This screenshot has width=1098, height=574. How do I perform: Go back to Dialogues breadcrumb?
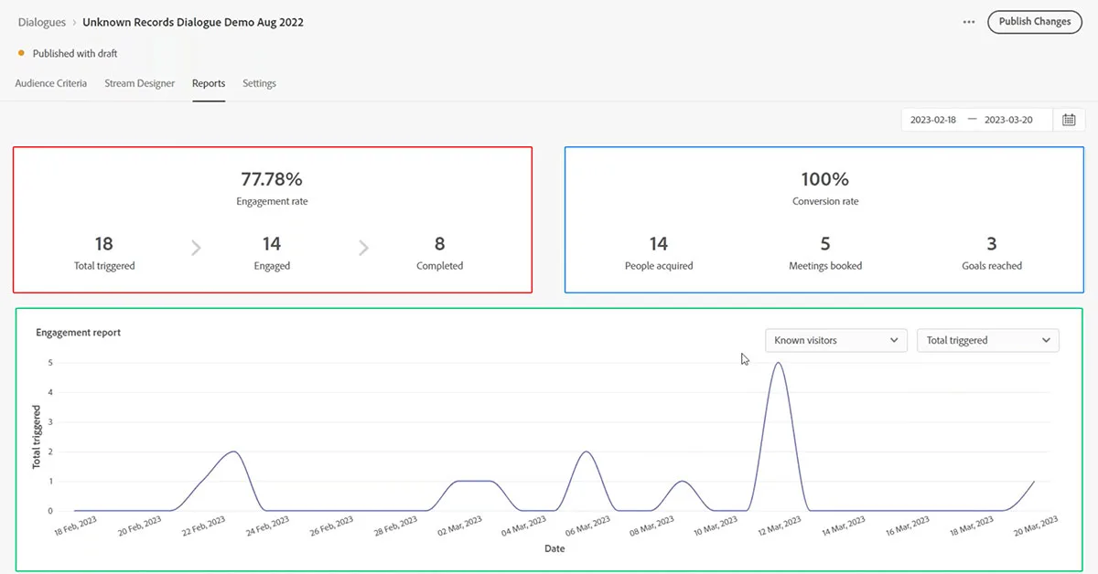tap(41, 22)
